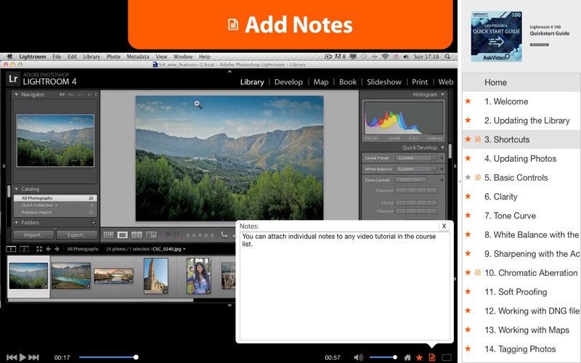
Task: Seek using the video progress slider
Action: pos(107,357)
